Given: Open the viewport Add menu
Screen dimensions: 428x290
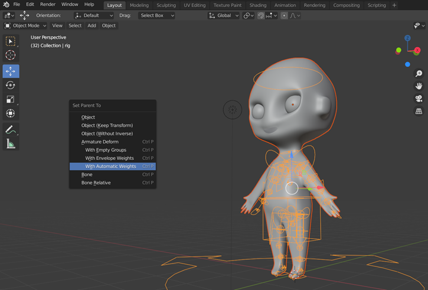Looking at the screenshot, I should 92,25.
